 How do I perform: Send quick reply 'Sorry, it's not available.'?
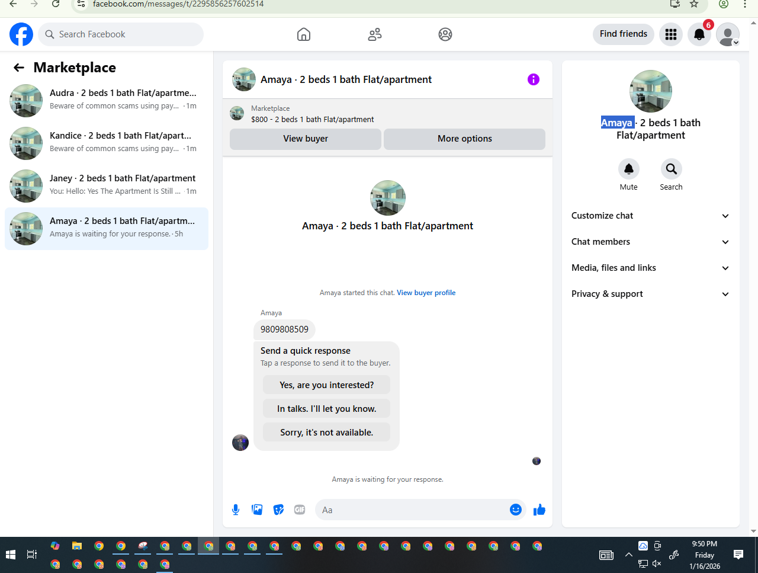(x=327, y=433)
